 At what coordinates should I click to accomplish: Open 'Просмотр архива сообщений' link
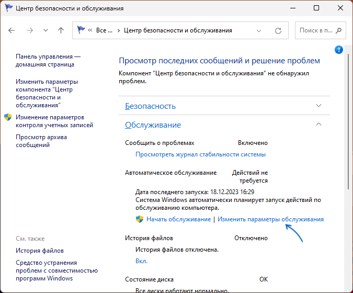pos(41,141)
